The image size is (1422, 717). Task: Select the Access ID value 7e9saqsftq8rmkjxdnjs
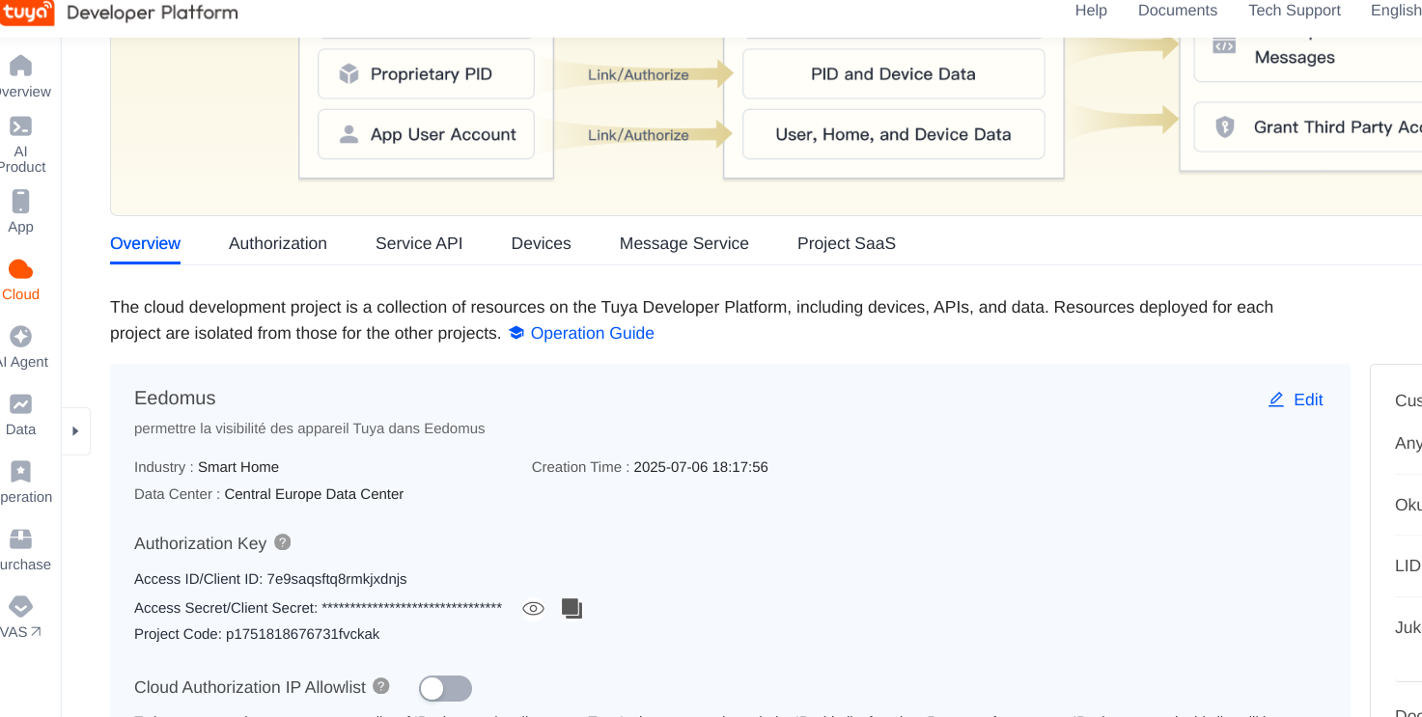tap(337, 579)
